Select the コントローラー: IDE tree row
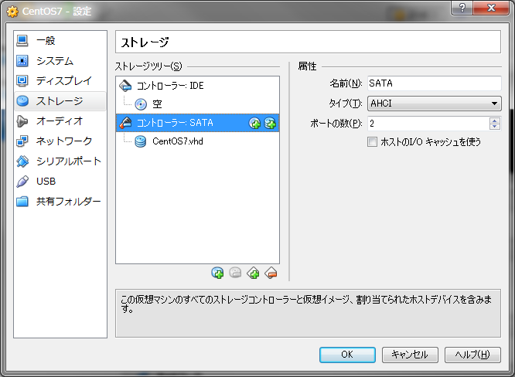This screenshot has width=515, height=377. point(197,86)
